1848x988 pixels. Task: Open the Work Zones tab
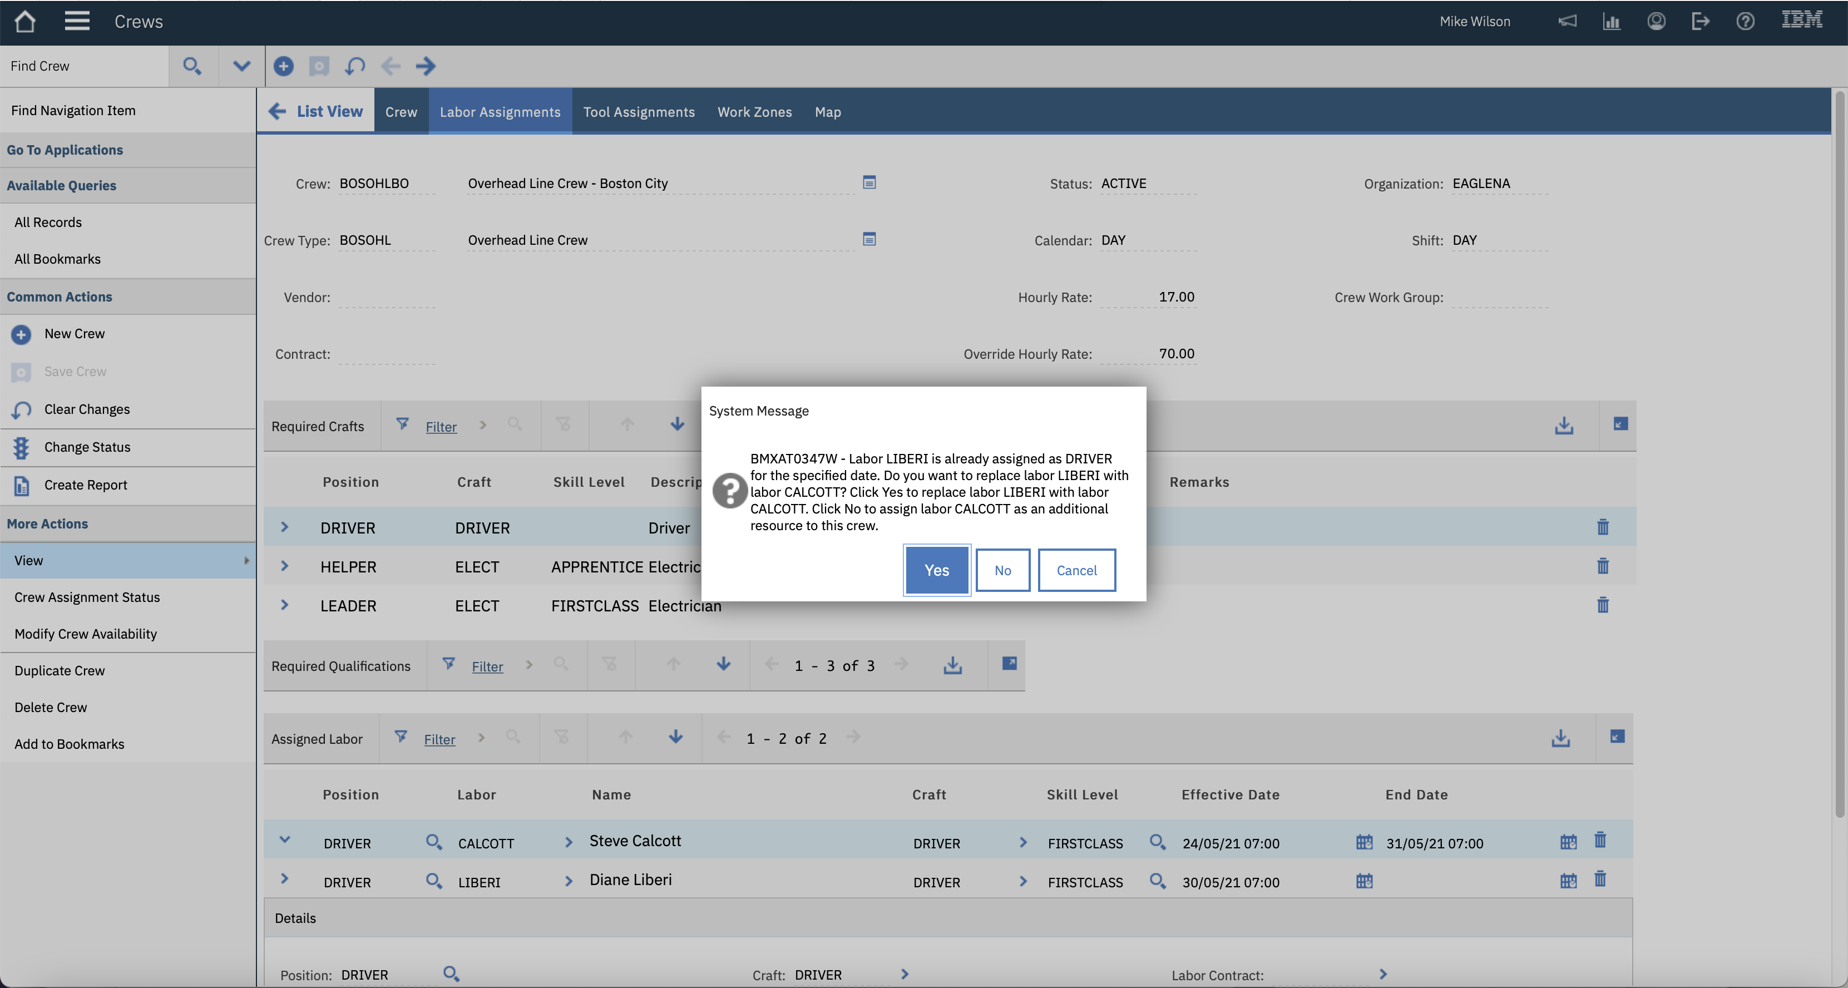pyautogui.click(x=754, y=112)
